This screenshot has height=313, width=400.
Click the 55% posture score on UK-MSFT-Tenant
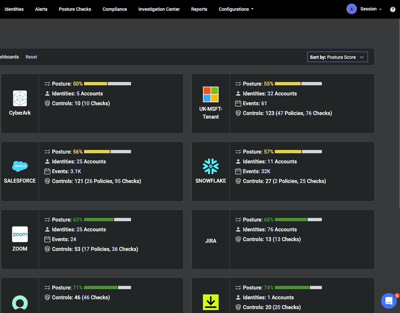click(x=269, y=84)
